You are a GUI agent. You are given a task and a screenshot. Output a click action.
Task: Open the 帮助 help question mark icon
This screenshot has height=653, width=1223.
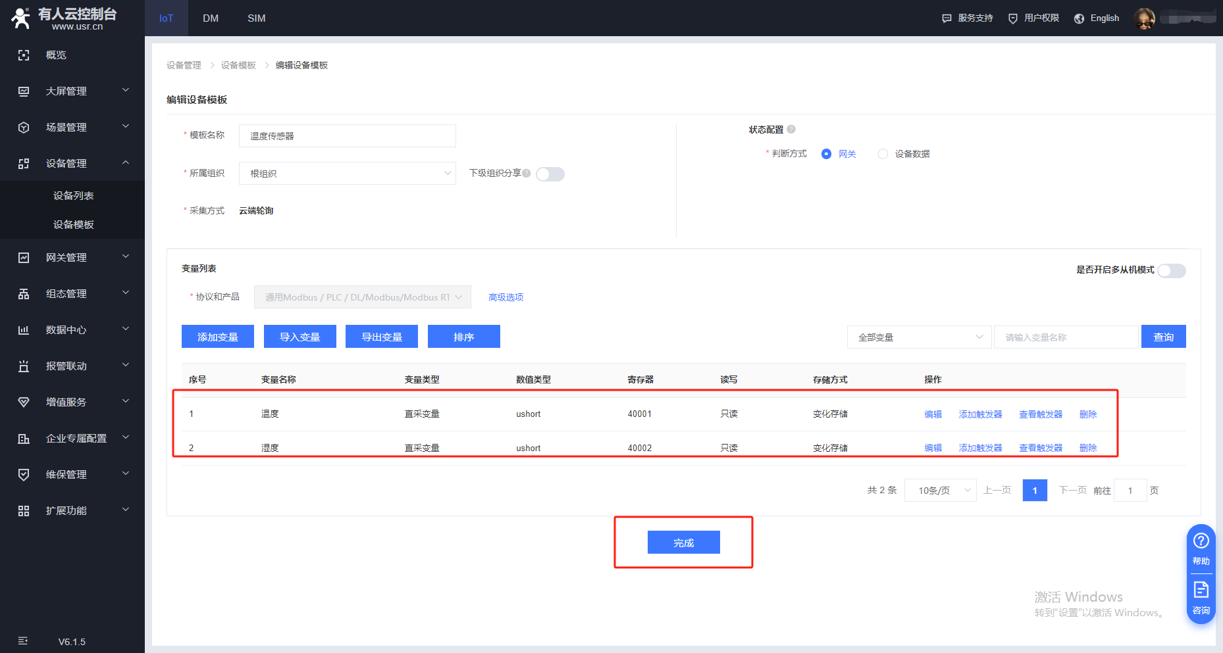coord(1201,541)
